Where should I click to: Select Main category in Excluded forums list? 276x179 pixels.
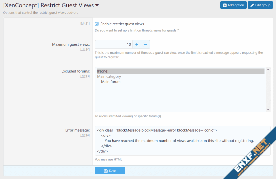click(109, 76)
